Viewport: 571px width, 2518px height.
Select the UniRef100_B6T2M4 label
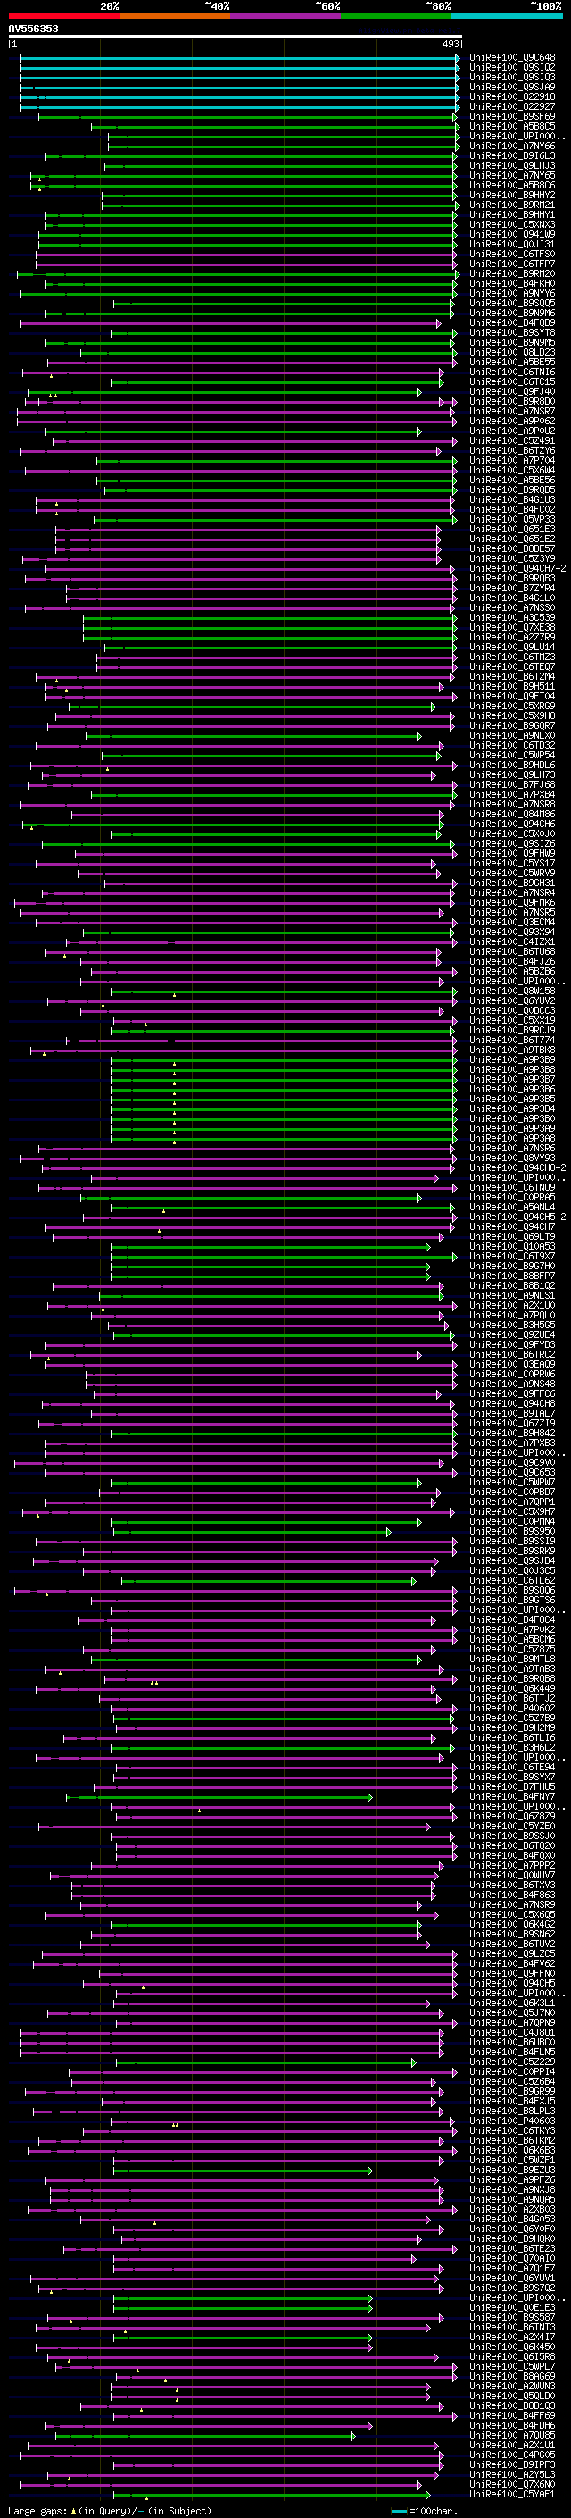(512, 676)
